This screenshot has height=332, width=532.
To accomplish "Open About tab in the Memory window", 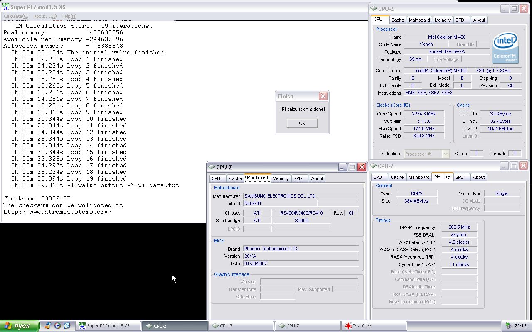I will 479,177.
